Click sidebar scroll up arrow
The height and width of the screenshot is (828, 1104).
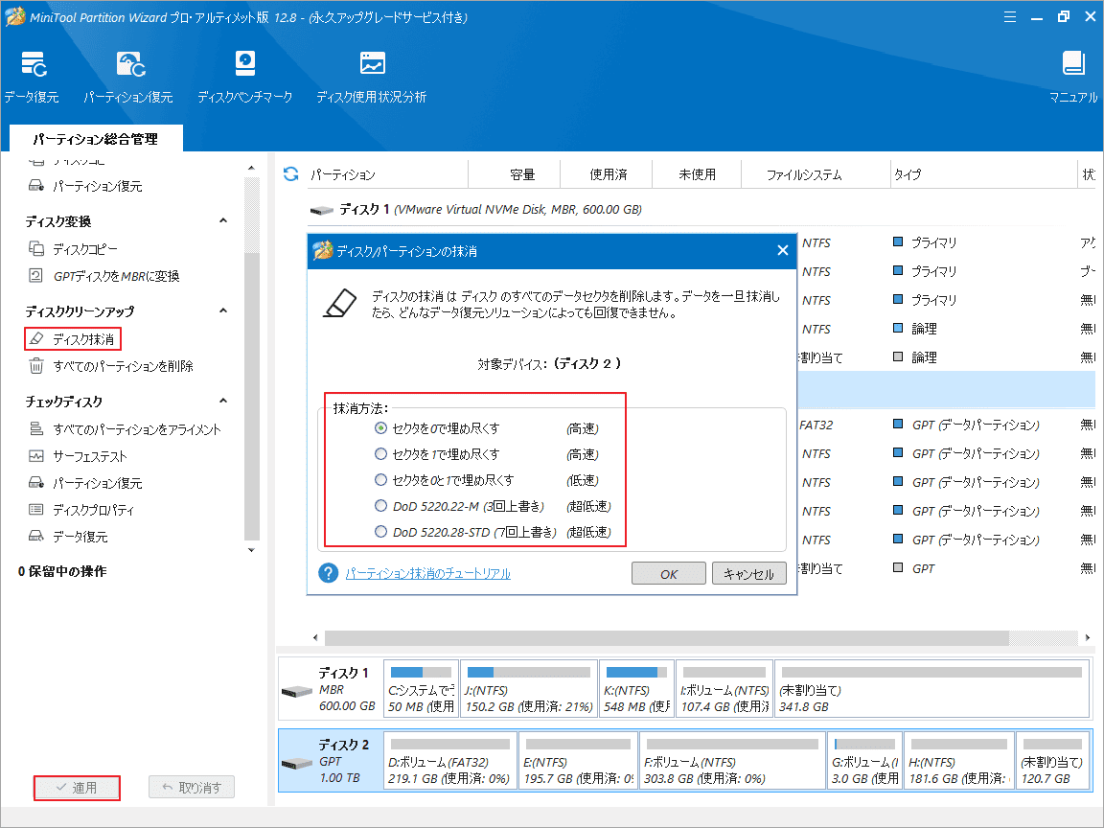coord(251,169)
